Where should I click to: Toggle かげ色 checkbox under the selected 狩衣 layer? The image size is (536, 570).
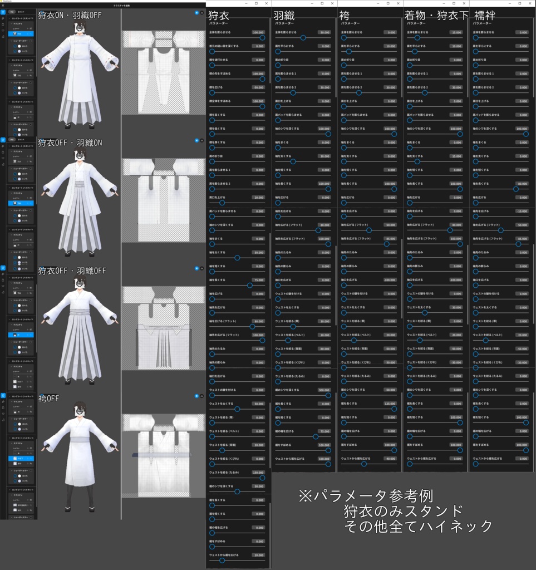coord(15,51)
